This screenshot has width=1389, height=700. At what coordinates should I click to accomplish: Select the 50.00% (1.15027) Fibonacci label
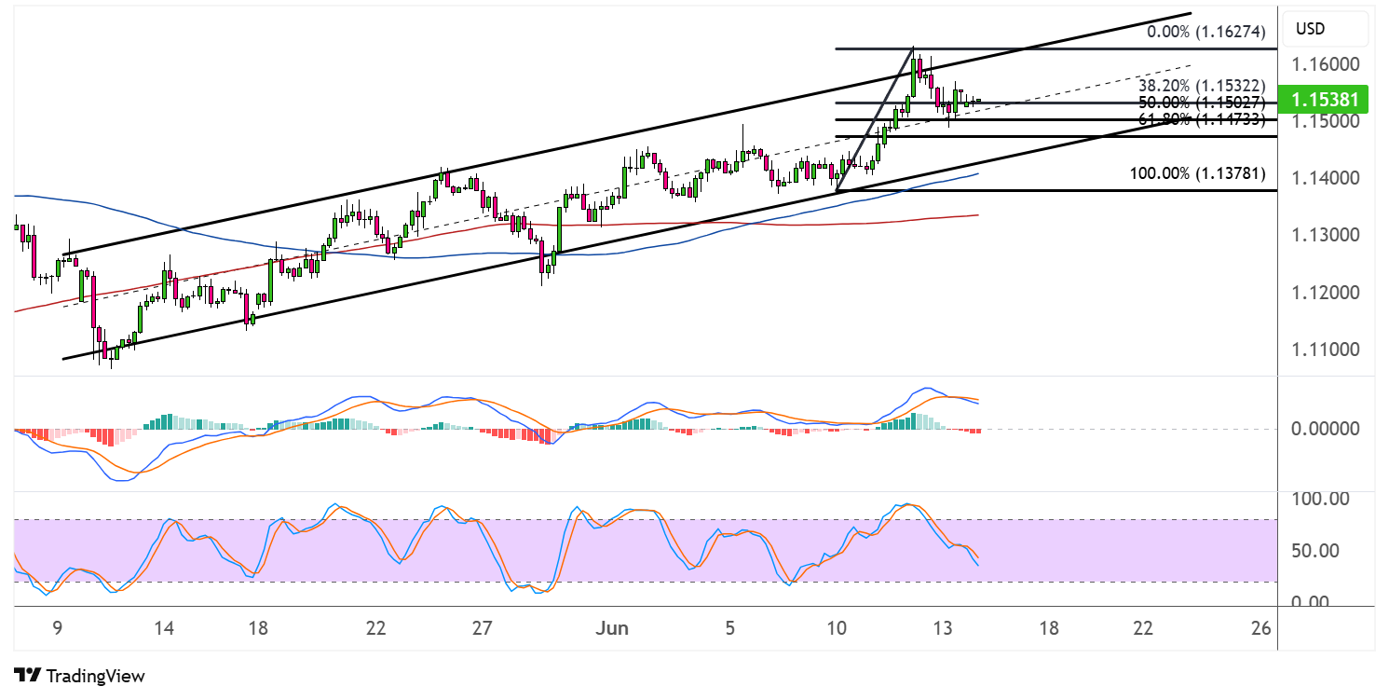pyautogui.click(x=1202, y=102)
